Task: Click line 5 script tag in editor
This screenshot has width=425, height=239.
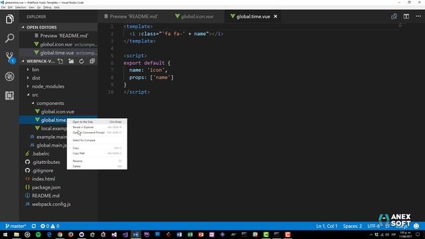Action: (135, 56)
